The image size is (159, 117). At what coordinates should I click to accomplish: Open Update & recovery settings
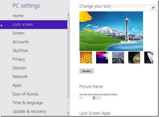(29, 111)
